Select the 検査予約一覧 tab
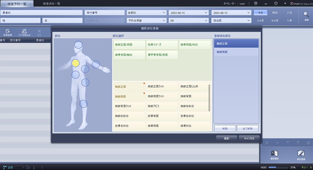313x170 pixels. coord(17,4)
